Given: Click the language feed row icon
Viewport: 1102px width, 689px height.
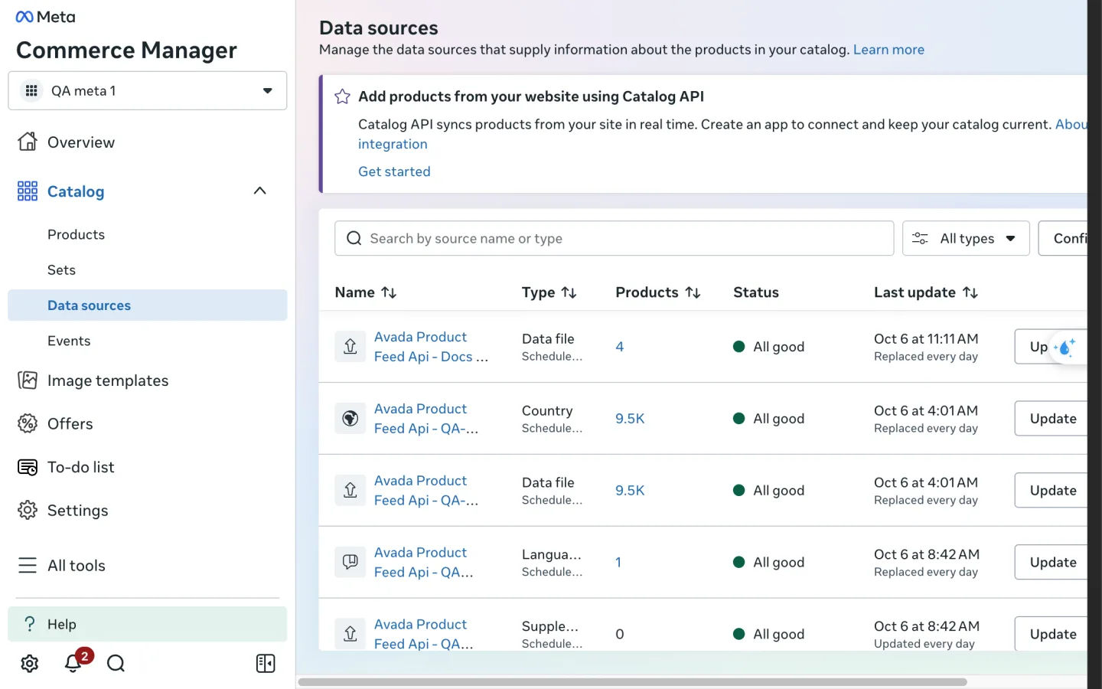Looking at the screenshot, I should tap(350, 563).
